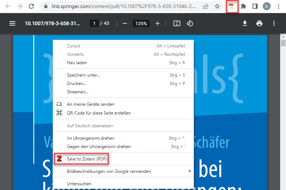Click the browser forward arrow
Screen dimensions: 286x190
point(20,7)
